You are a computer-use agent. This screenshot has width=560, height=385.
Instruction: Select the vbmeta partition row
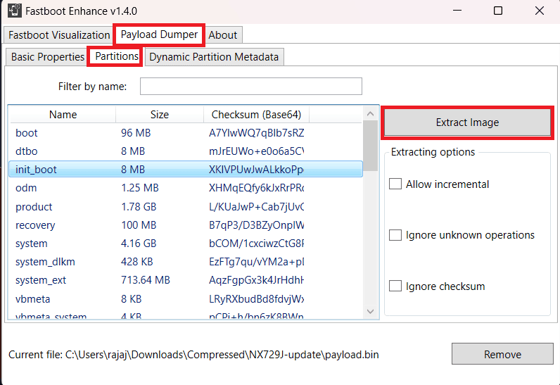click(x=186, y=298)
